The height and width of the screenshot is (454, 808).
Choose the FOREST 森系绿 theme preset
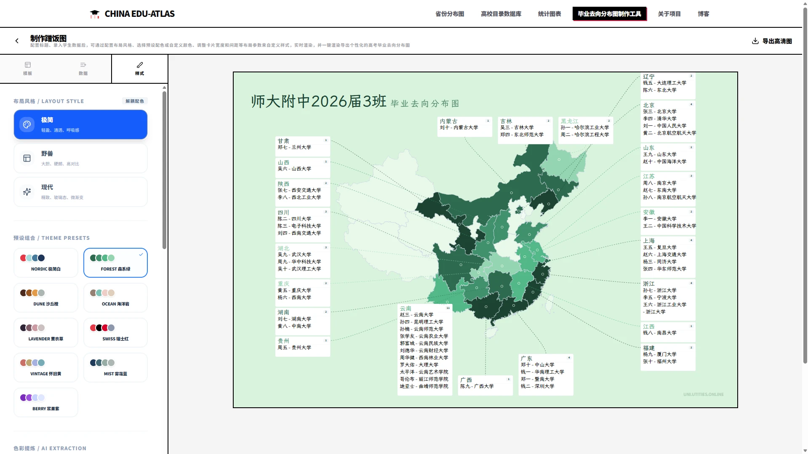point(115,263)
